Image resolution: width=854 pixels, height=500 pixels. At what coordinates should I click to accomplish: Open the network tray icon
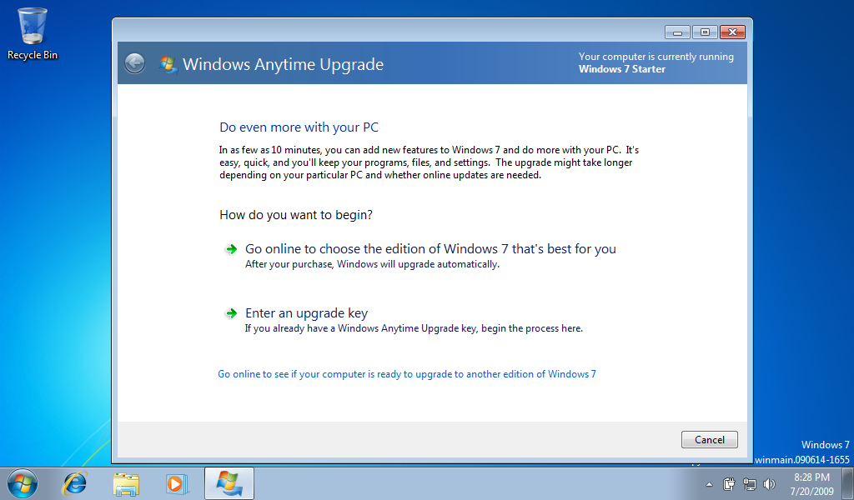750,483
